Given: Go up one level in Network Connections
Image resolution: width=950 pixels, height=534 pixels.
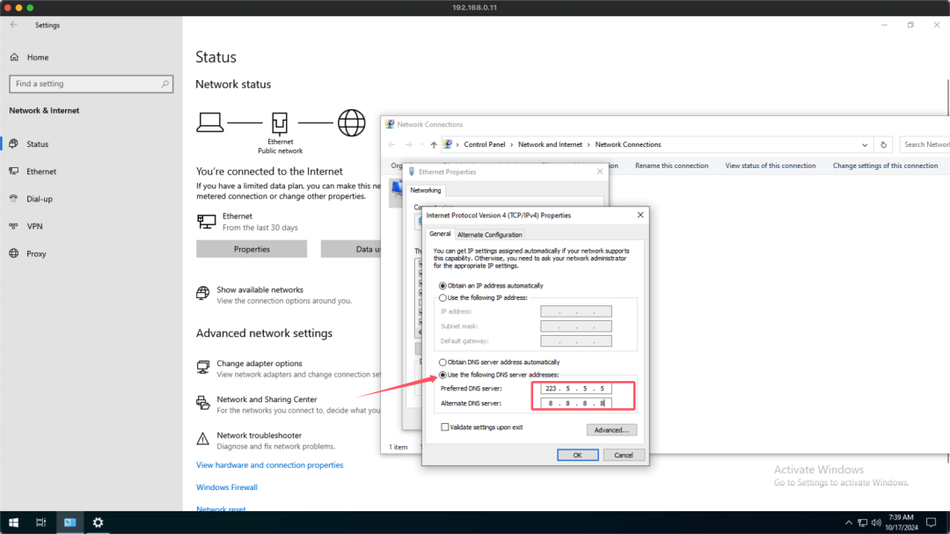Looking at the screenshot, I should click(433, 145).
